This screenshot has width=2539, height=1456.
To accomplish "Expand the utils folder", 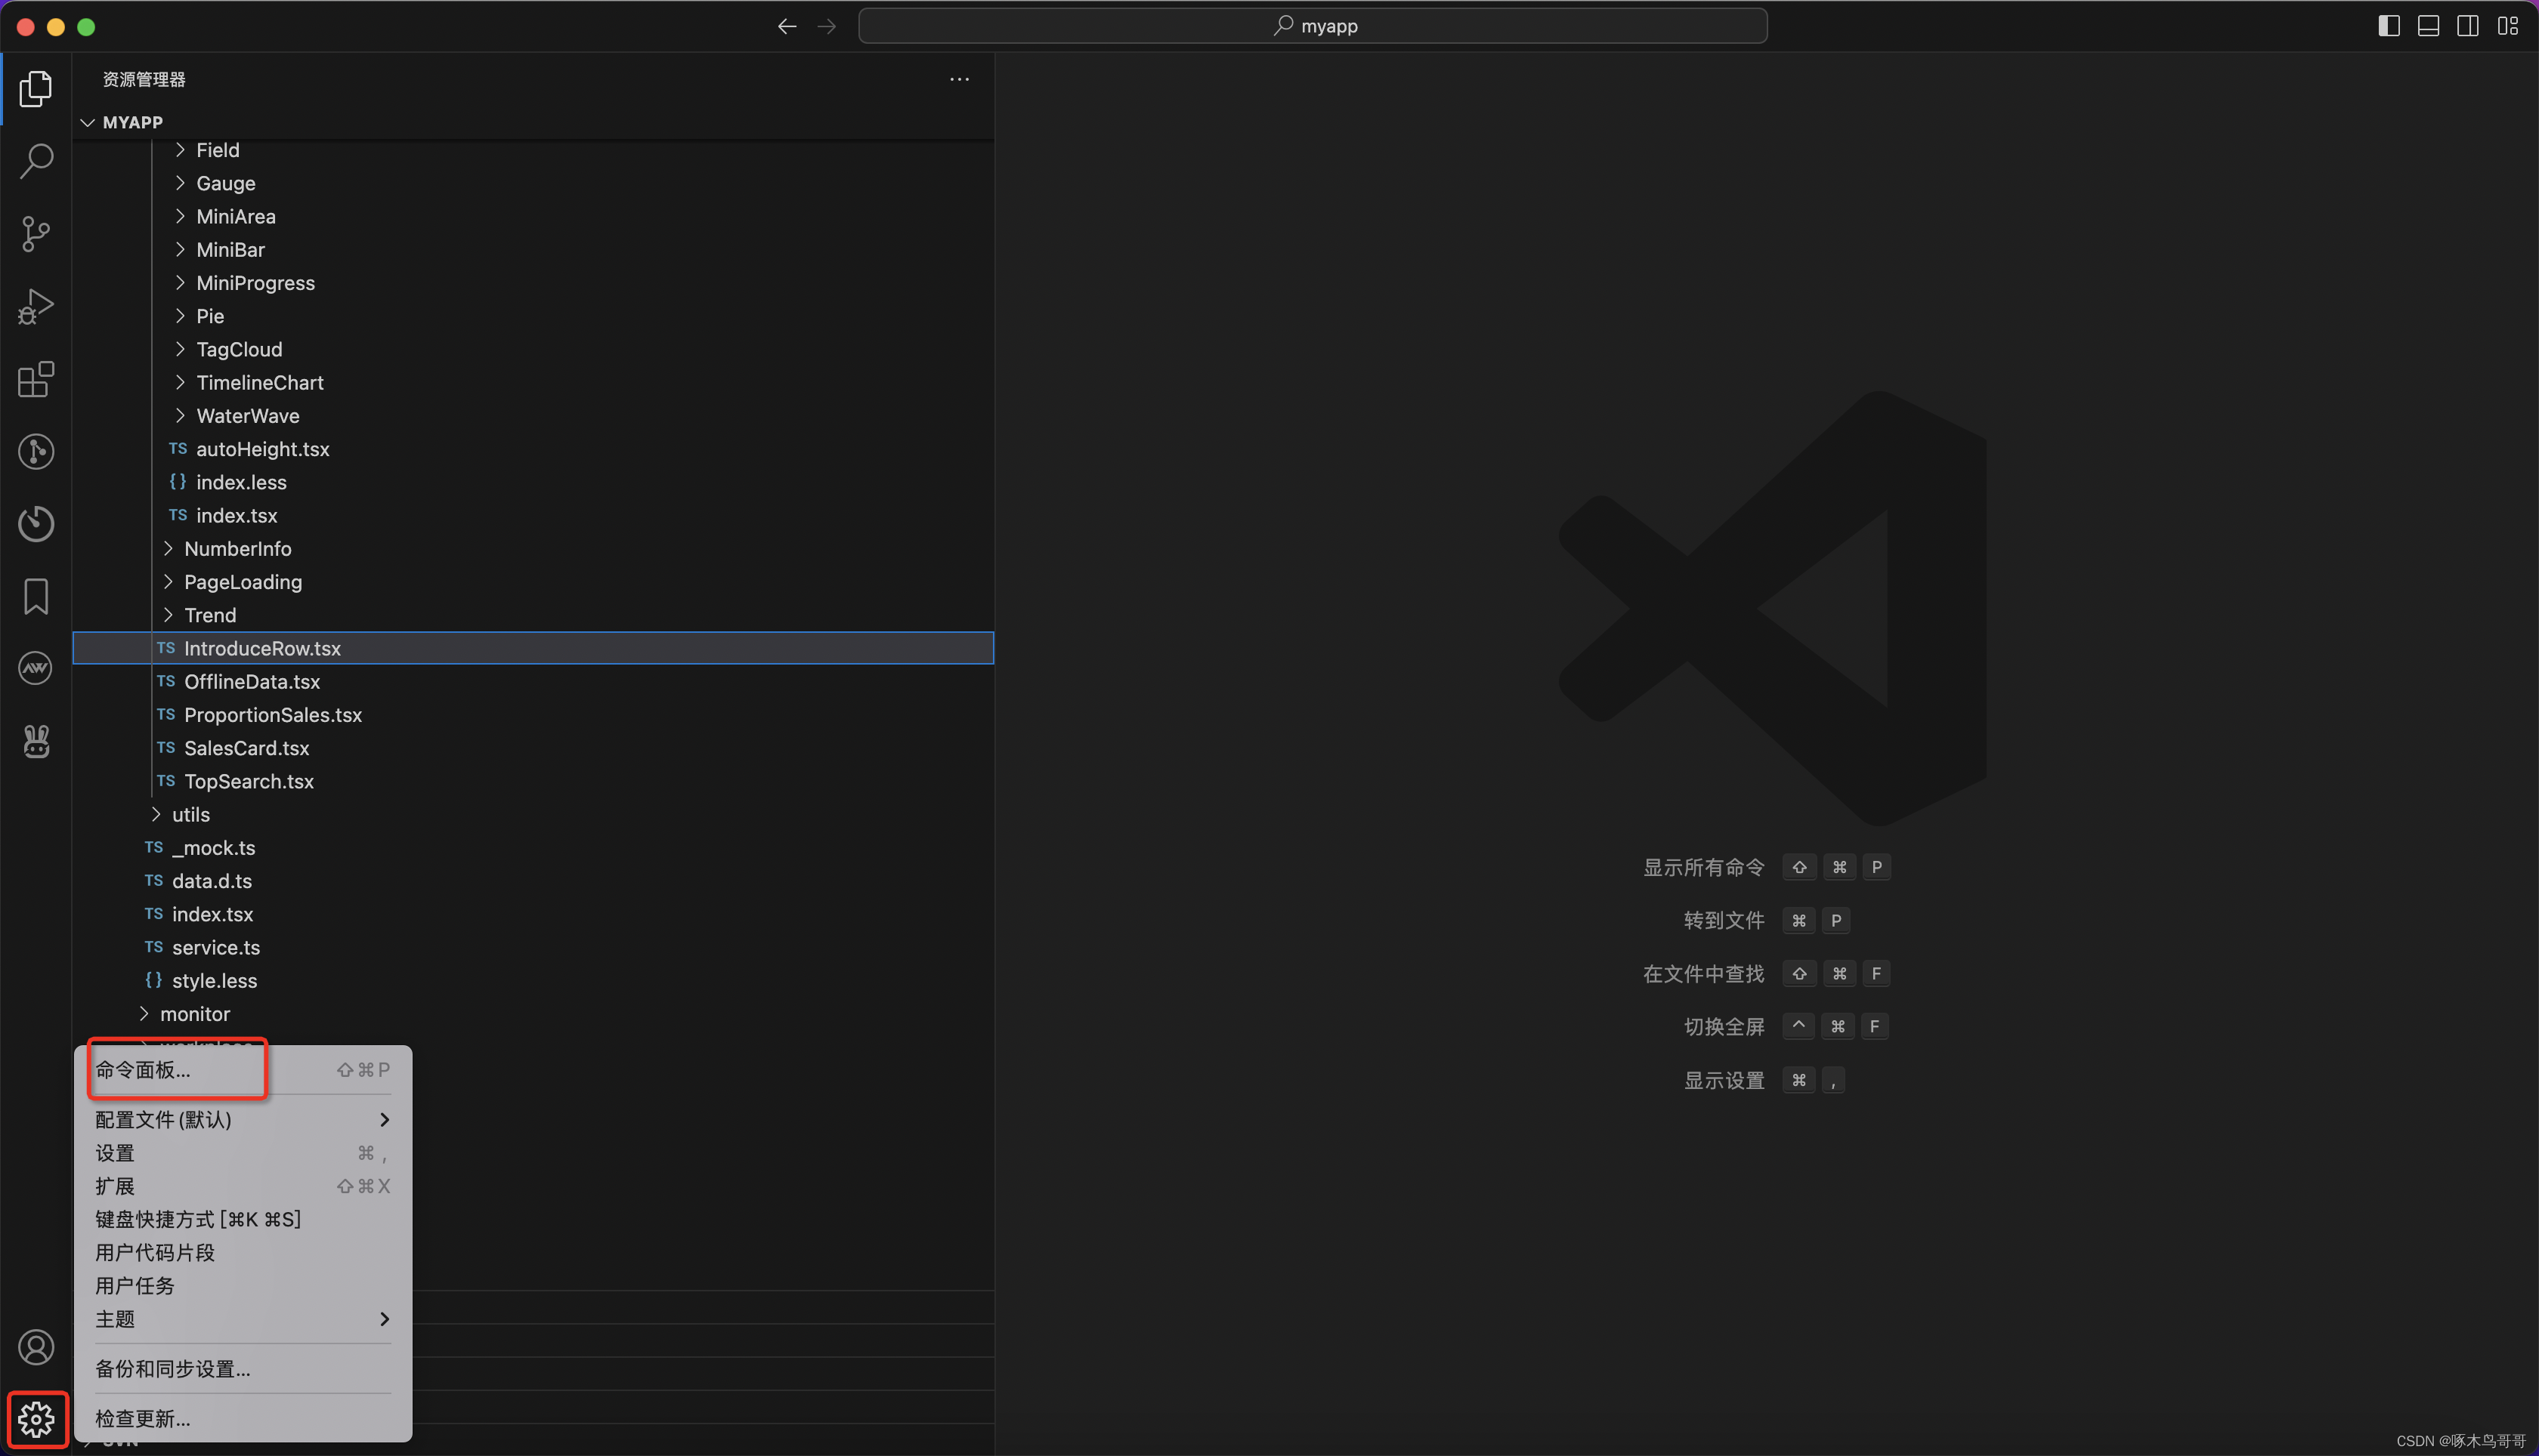I will point(533,814).
